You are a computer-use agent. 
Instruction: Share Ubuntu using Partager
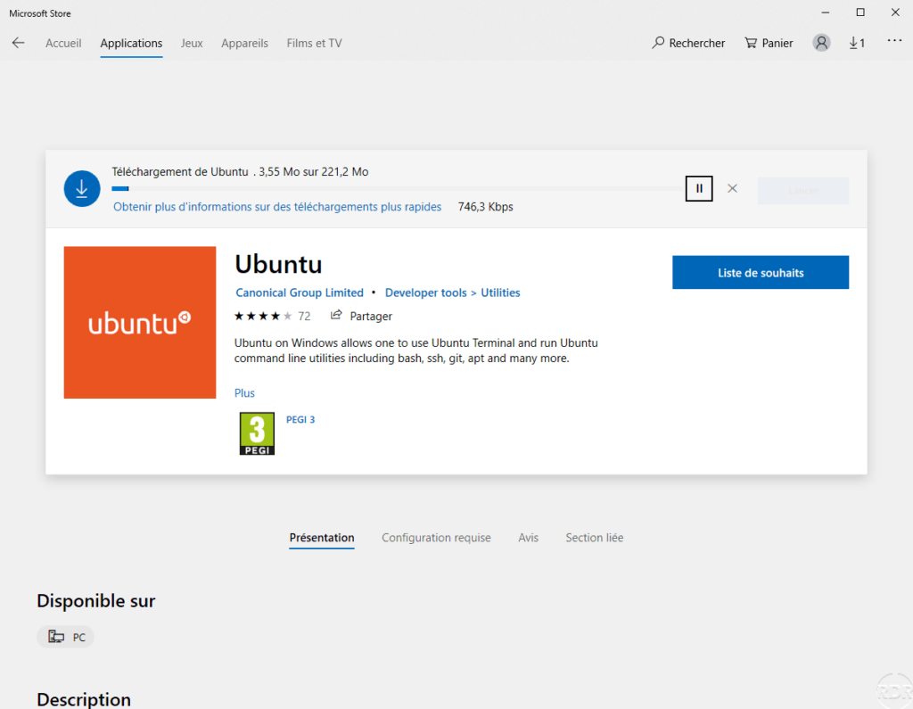click(x=361, y=316)
